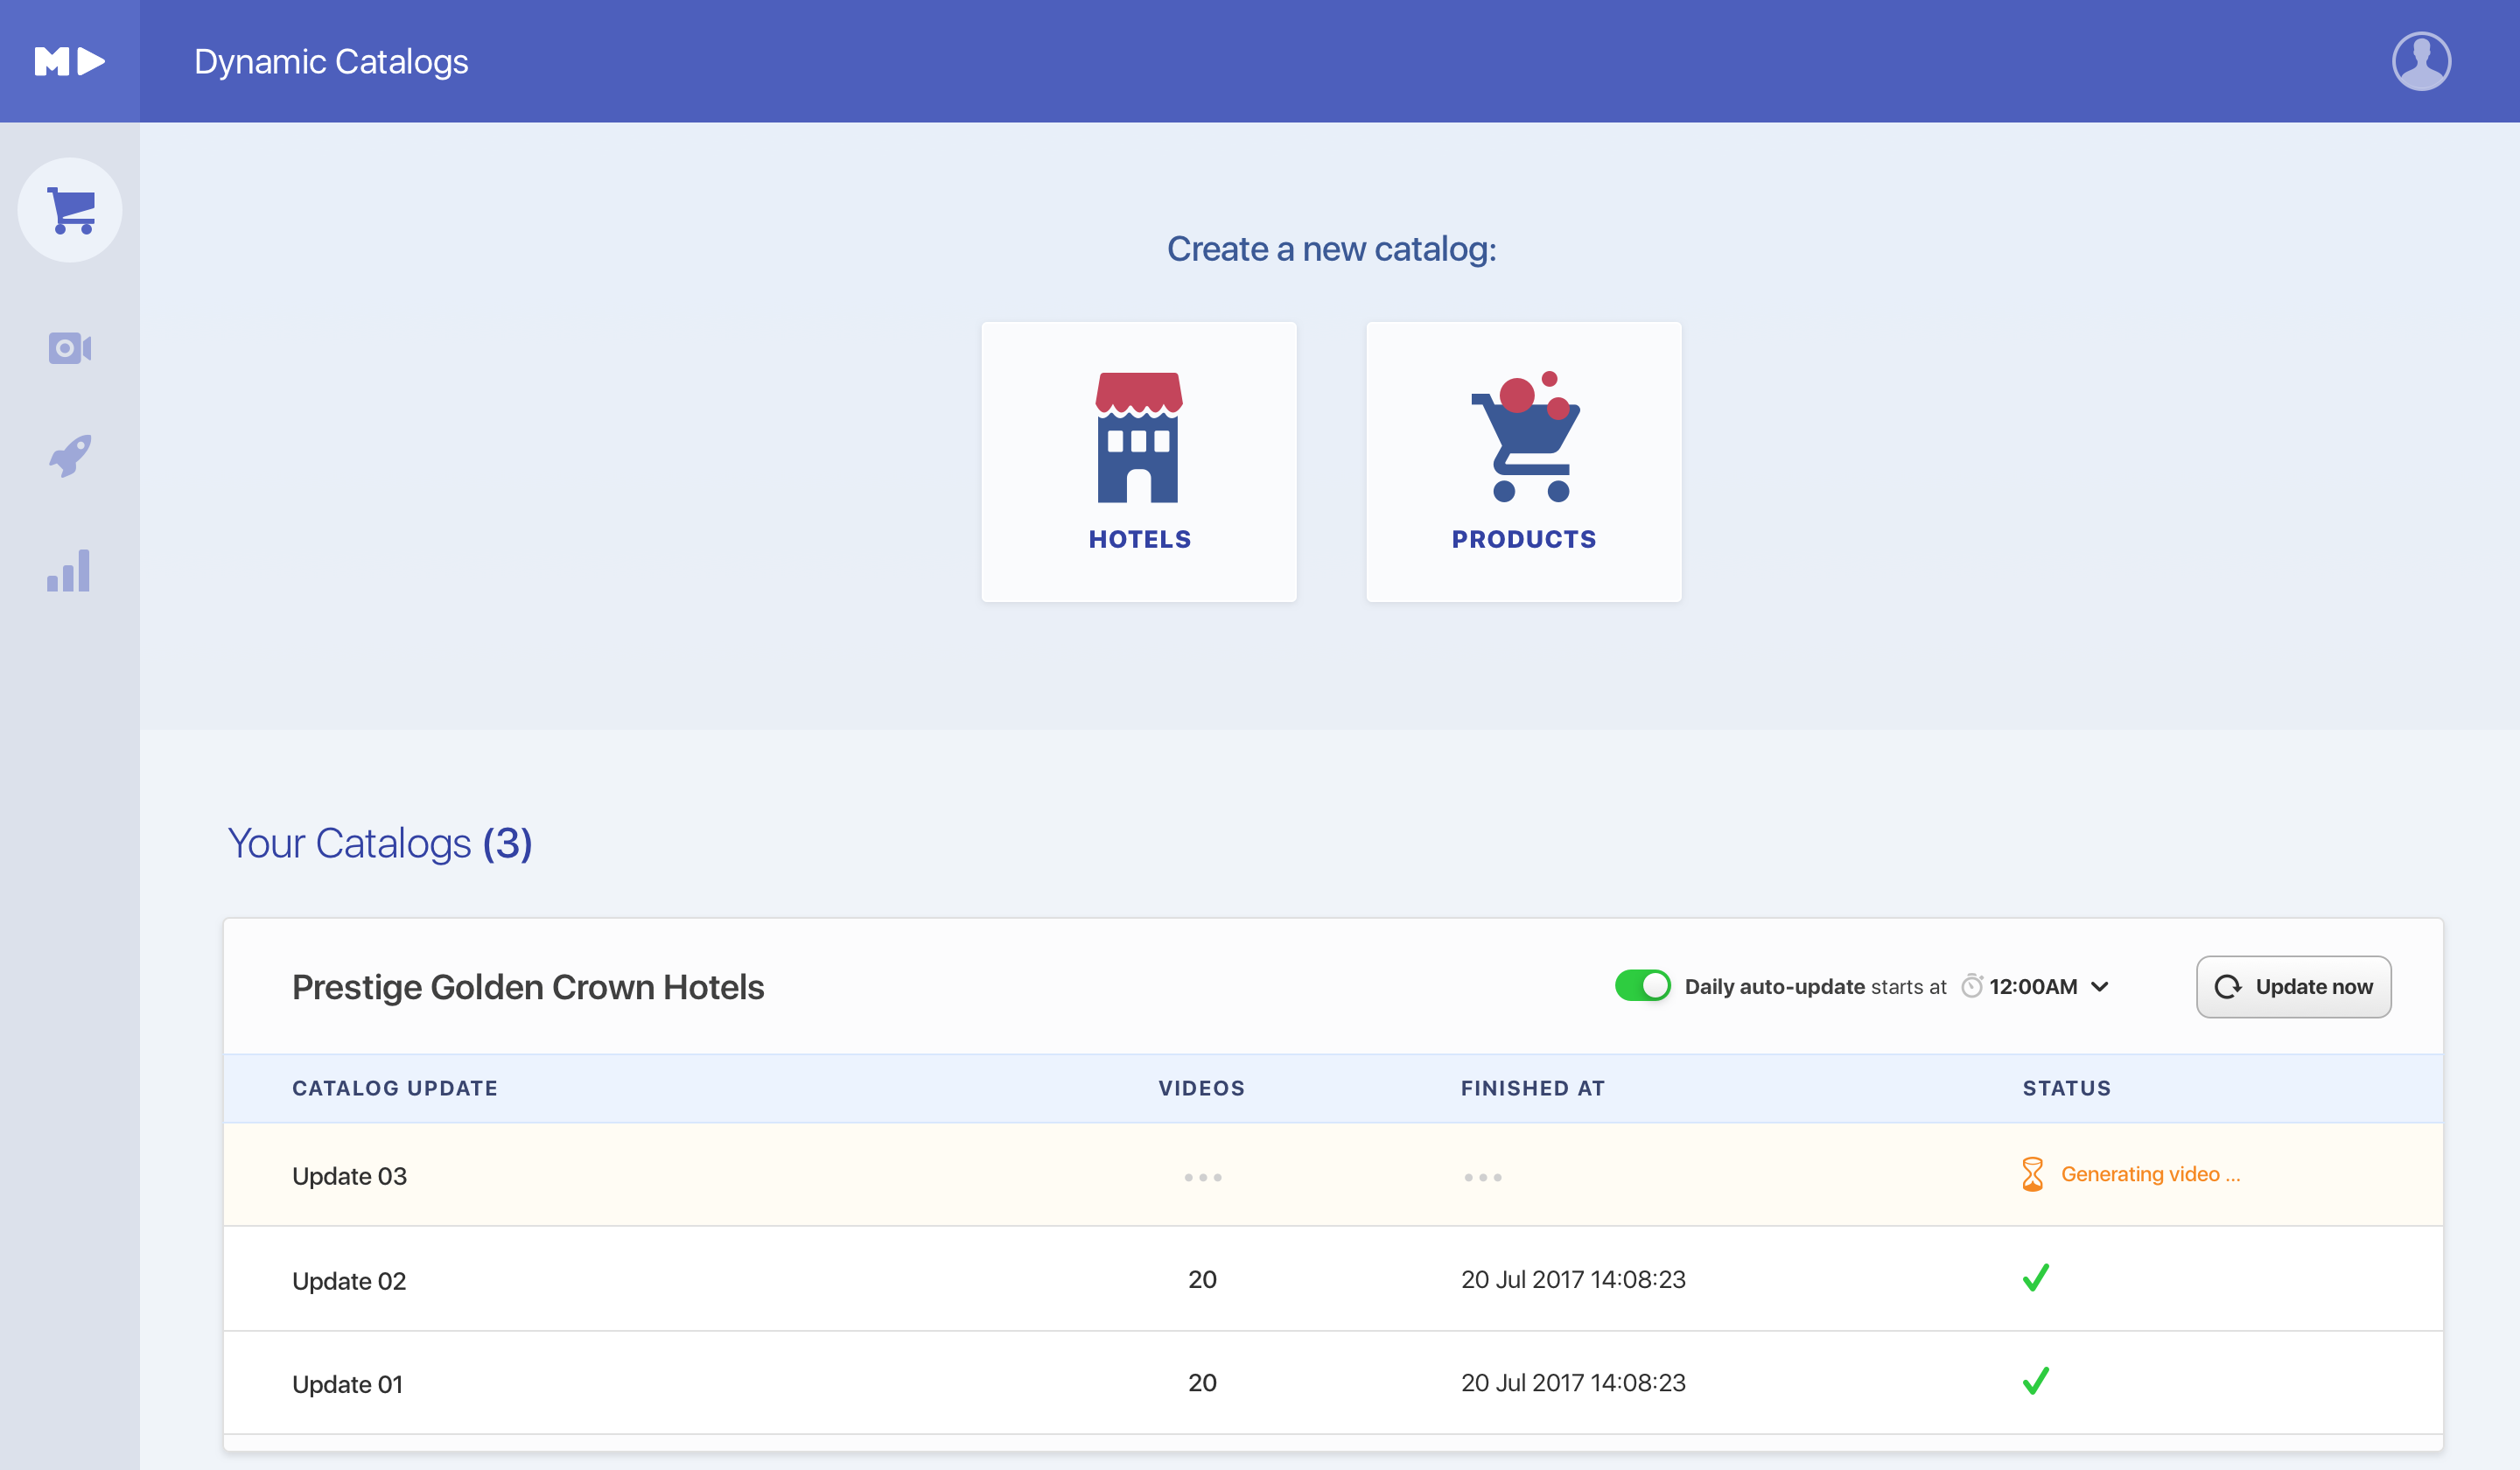Open the video camera sidebar icon
This screenshot has height=1470, width=2520.
[70, 348]
